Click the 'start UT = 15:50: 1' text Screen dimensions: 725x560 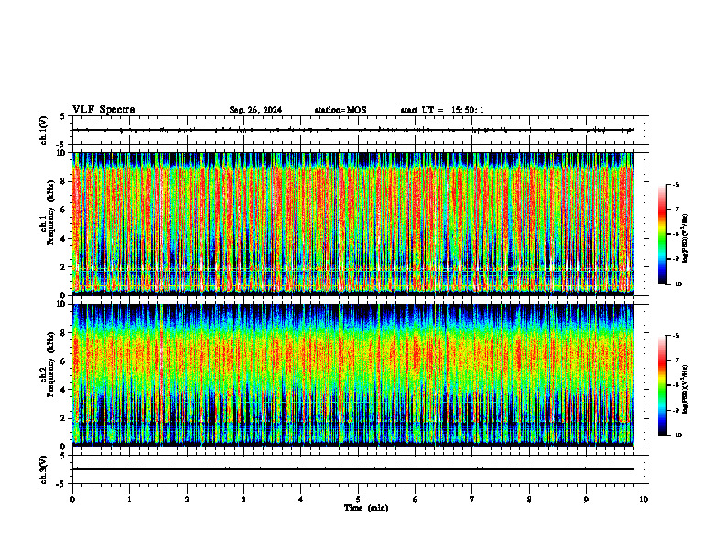click(x=442, y=110)
